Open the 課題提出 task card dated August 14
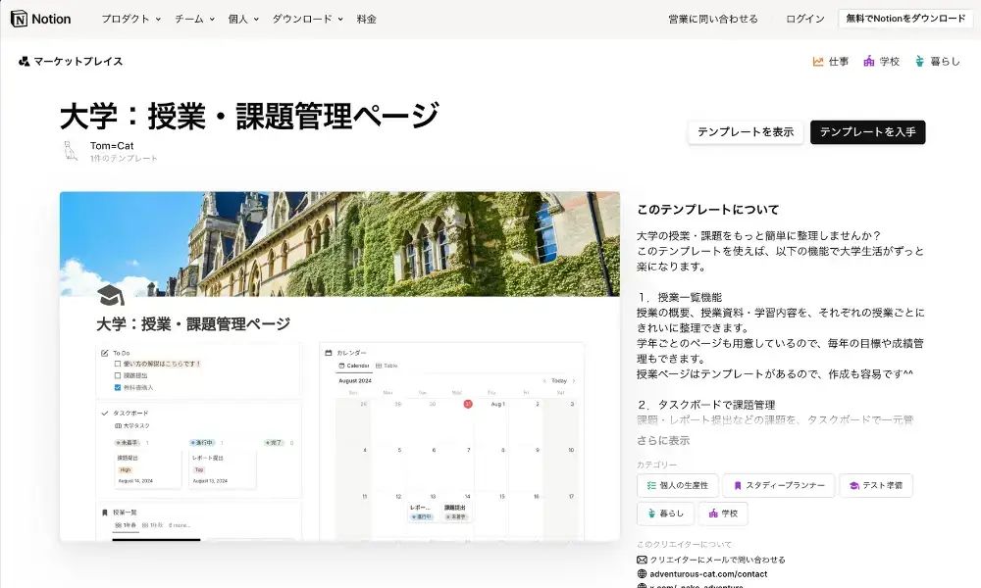 pos(148,468)
